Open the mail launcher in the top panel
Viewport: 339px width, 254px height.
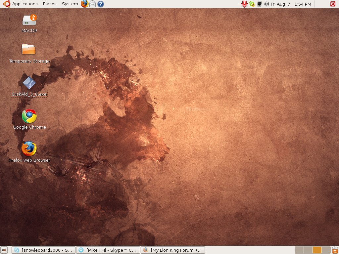[x=93, y=4]
